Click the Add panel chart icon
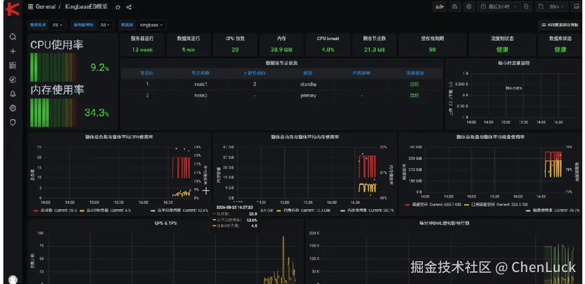 pyautogui.click(x=440, y=7)
